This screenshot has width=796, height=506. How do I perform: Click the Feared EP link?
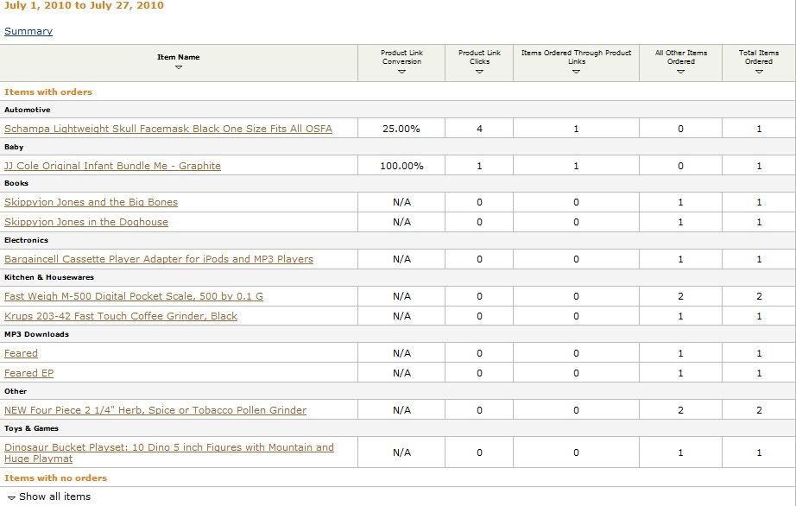[28, 373]
